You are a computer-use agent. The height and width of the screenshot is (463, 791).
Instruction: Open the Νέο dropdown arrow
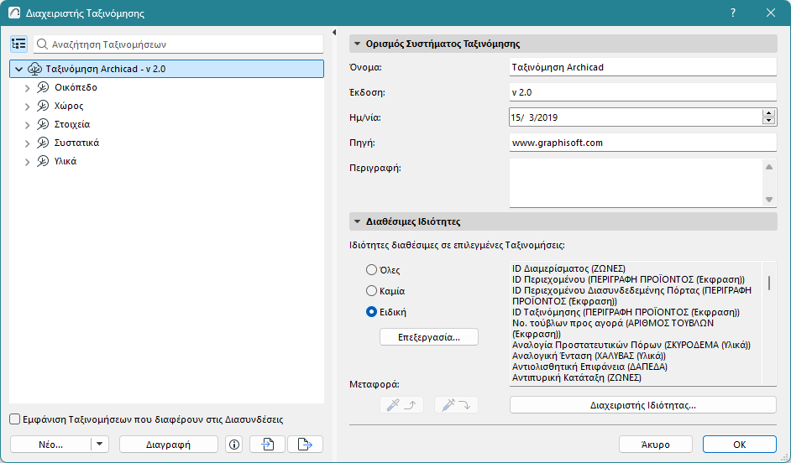[x=99, y=445]
